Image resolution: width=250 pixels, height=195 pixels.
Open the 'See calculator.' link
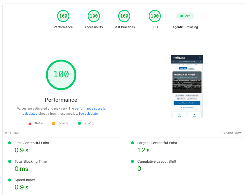pos(89,114)
